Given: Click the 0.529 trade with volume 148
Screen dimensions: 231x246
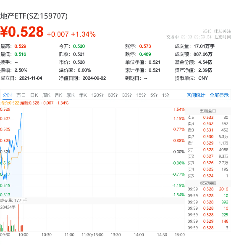Looking at the screenshot, I should coord(208,222).
